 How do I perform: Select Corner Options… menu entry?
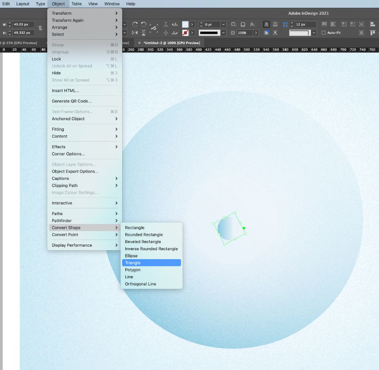pyautogui.click(x=68, y=154)
